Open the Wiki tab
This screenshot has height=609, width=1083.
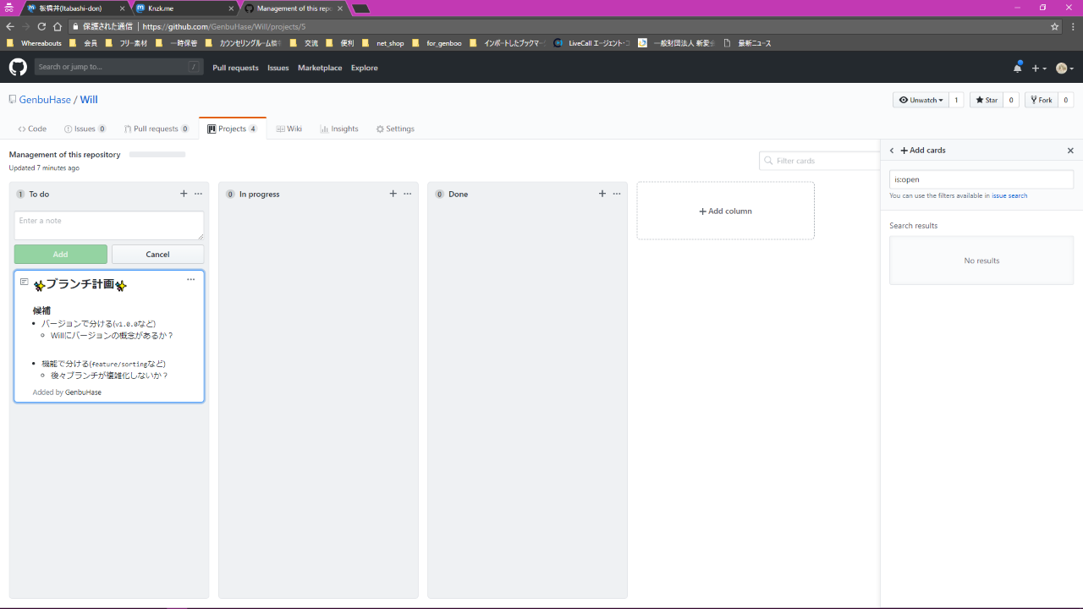[289, 129]
